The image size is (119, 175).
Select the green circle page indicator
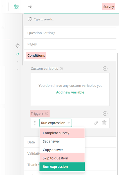point(18,54)
